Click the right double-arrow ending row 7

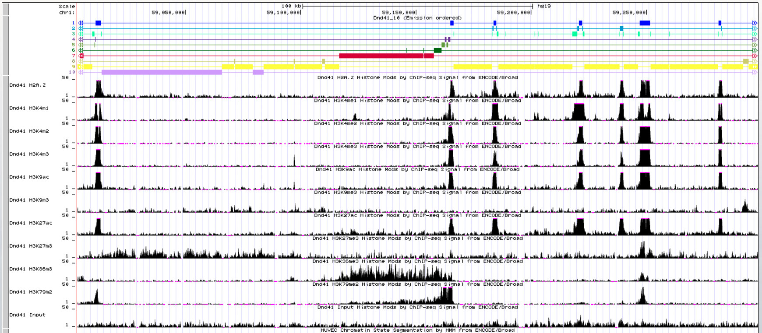pyautogui.click(x=755, y=56)
